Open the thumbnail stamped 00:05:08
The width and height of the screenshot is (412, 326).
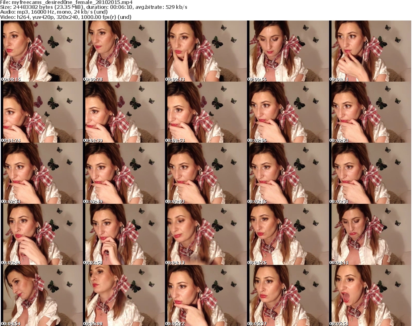(124, 295)
